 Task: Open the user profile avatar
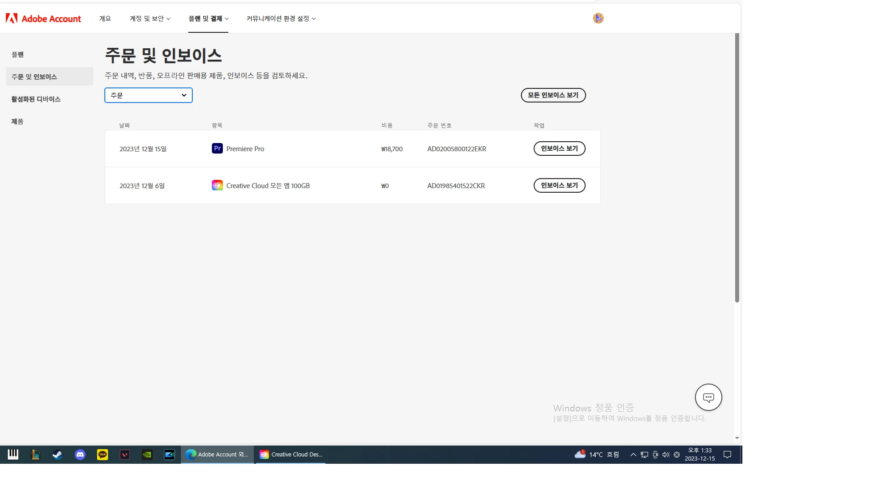tap(598, 18)
